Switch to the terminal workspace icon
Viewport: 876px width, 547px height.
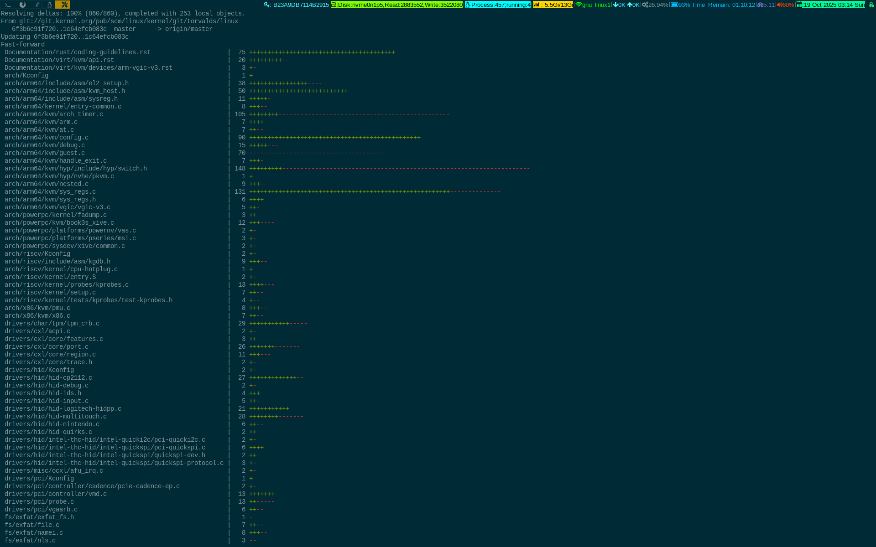click(7, 5)
